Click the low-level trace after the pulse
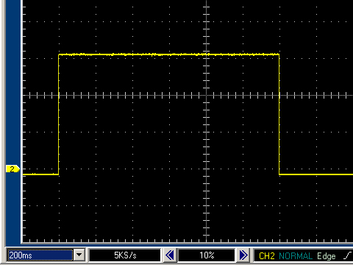The width and height of the screenshot is (353, 265). pos(316,174)
